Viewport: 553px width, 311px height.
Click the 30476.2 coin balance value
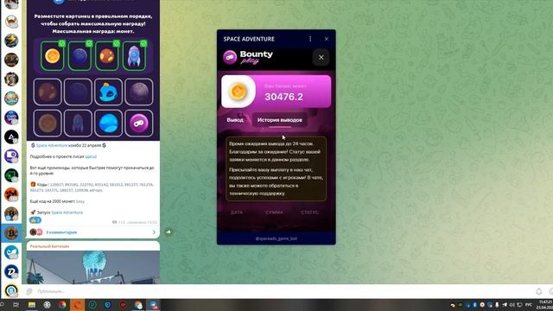click(284, 97)
